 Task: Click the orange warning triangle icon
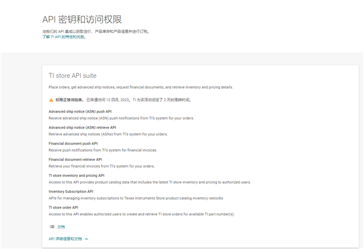51,100
